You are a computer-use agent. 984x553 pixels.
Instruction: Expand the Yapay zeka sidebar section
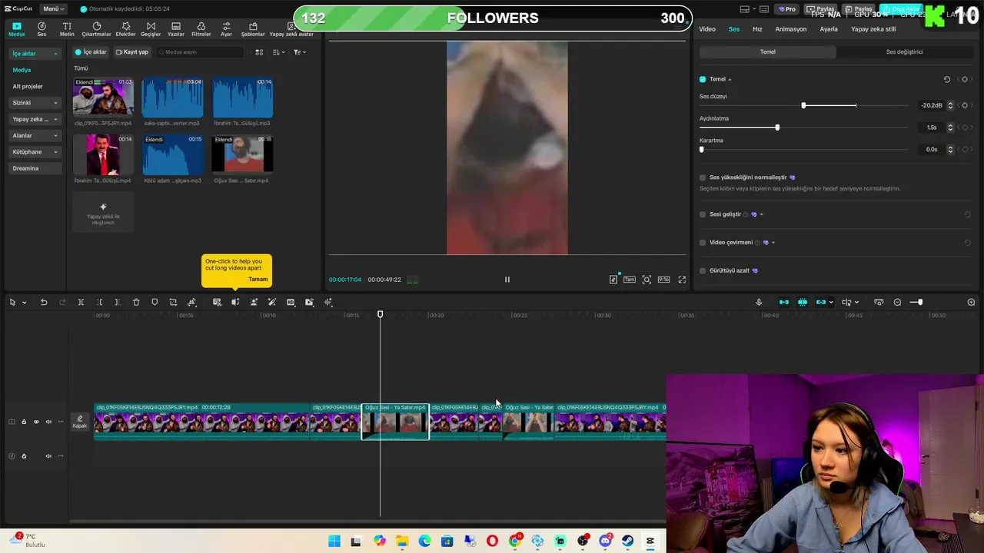point(35,119)
